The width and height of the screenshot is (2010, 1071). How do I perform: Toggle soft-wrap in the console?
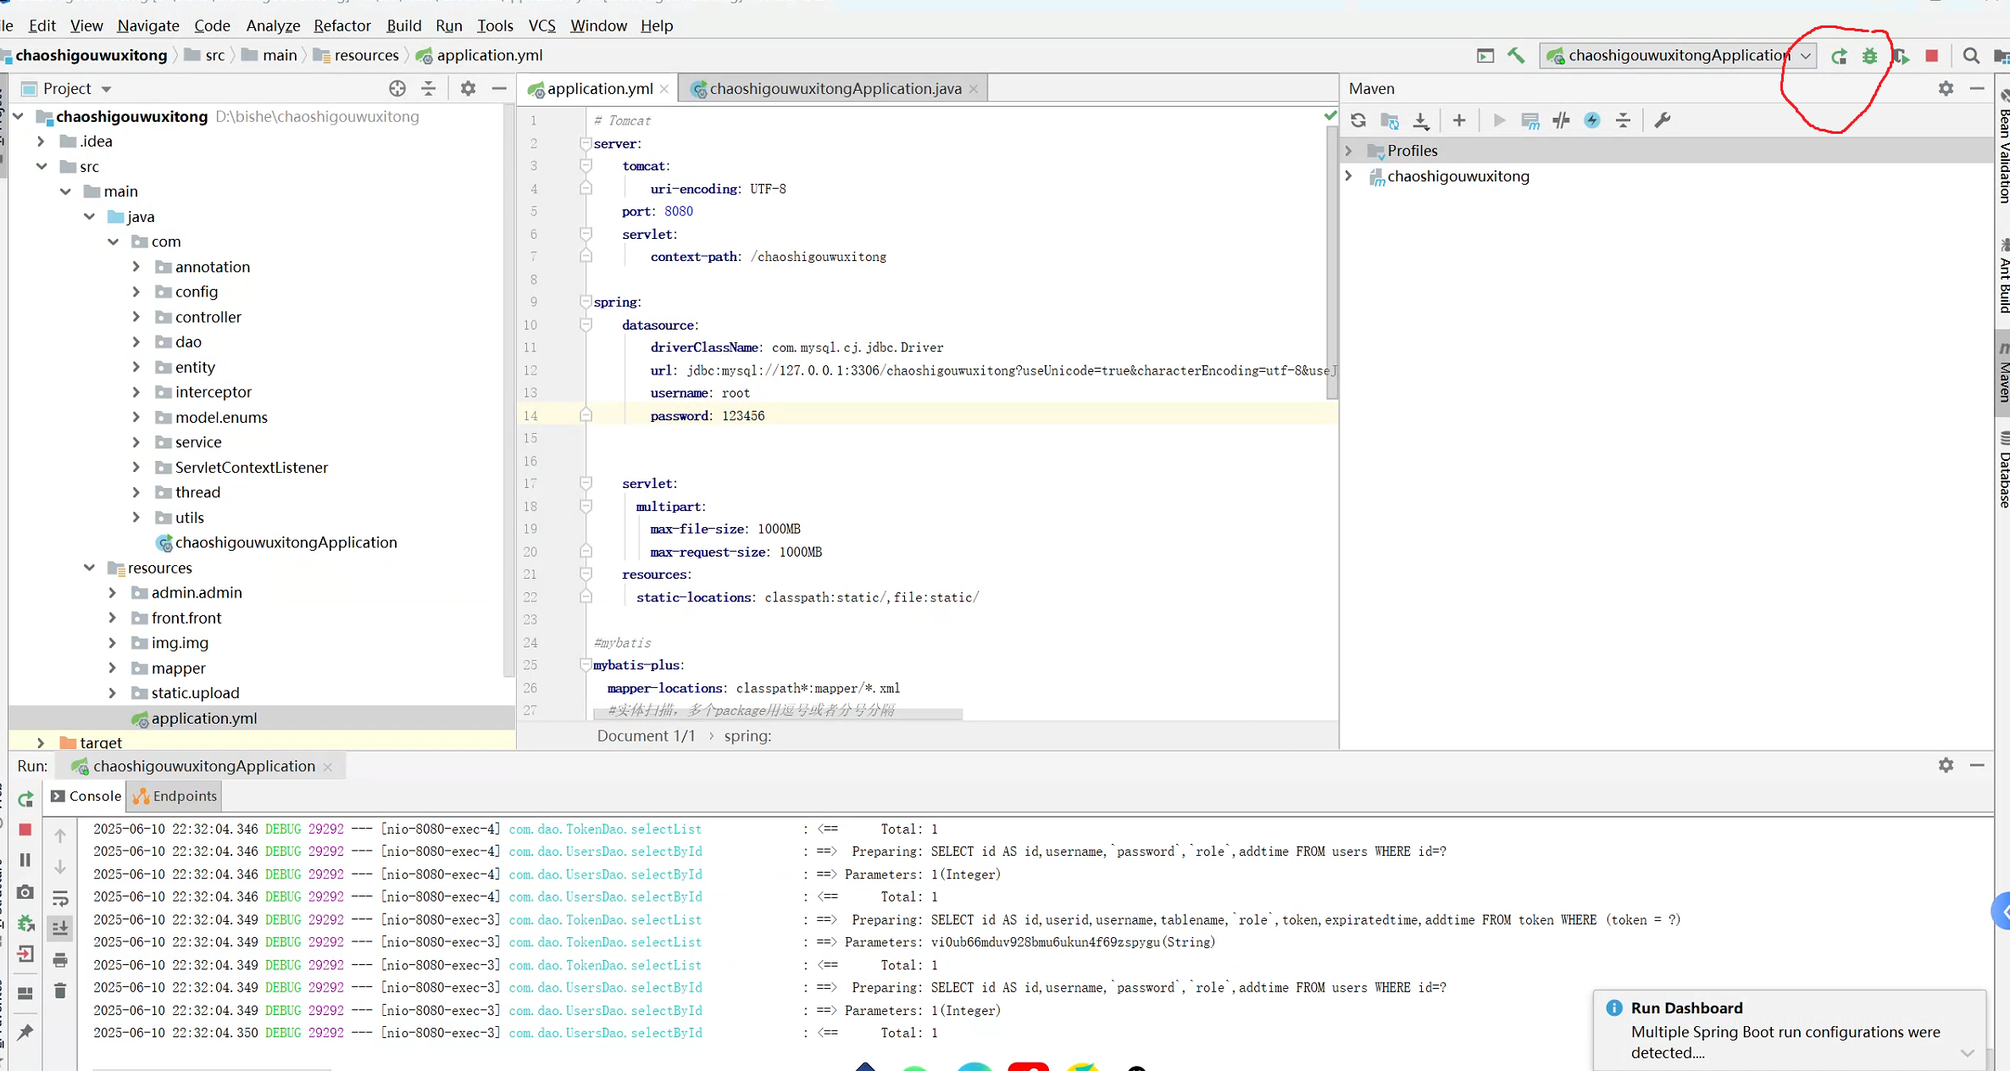(x=60, y=898)
